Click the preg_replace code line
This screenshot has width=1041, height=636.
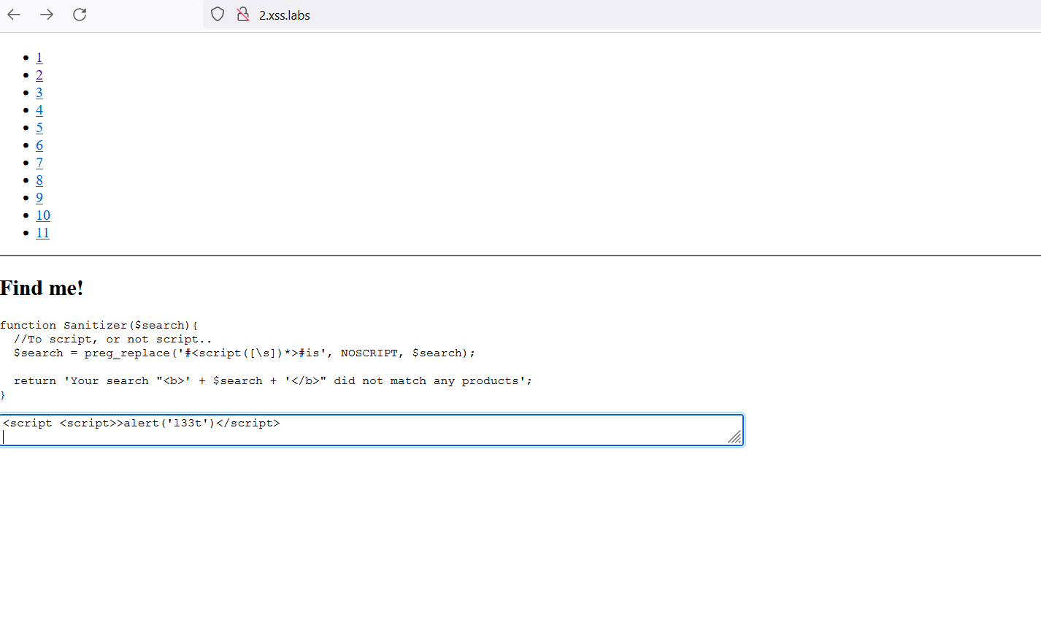point(245,353)
